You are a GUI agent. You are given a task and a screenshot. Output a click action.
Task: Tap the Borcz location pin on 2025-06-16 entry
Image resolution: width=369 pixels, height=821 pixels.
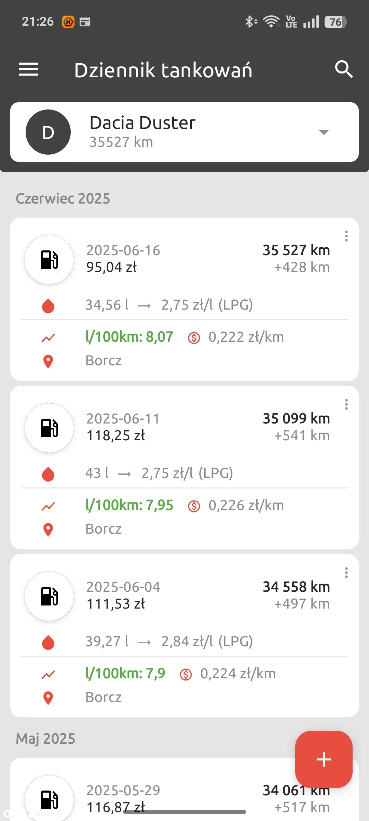click(48, 361)
